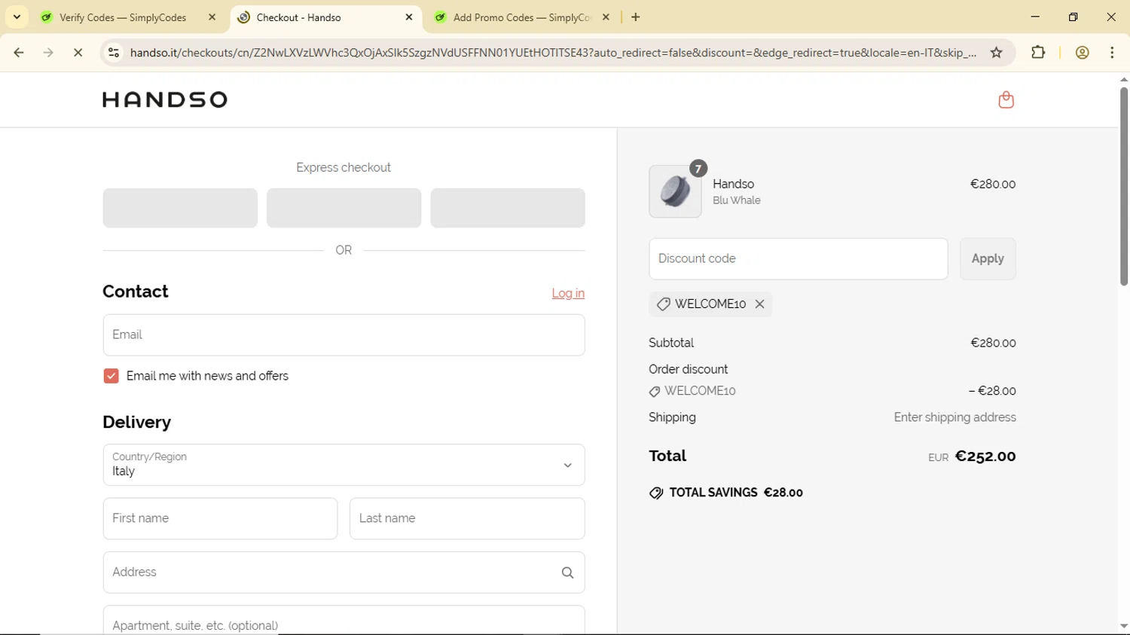Uncheck Email me with news and offers
The height and width of the screenshot is (635, 1130).
(111, 376)
